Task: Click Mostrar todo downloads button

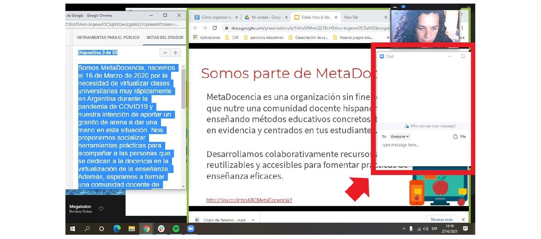Action: [x=442, y=220]
